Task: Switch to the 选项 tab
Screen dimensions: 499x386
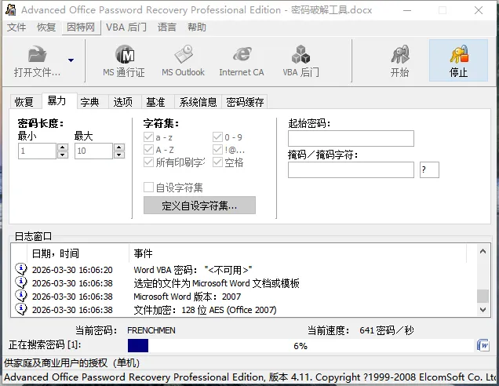Action: [123, 102]
